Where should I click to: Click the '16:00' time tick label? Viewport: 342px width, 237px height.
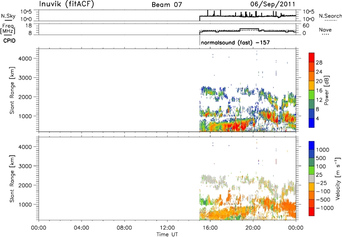[x=210, y=228]
